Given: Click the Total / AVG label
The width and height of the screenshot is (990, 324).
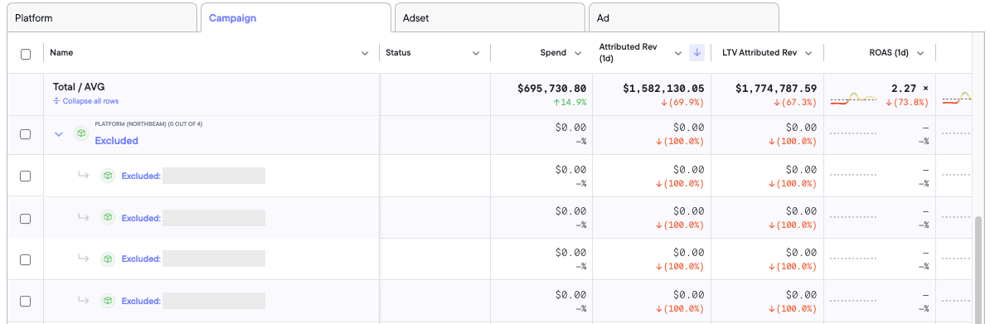Looking at the screenshot, I should click(x=80, y=87).
